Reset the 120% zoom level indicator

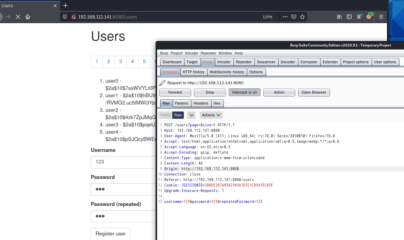coord(268,17)
